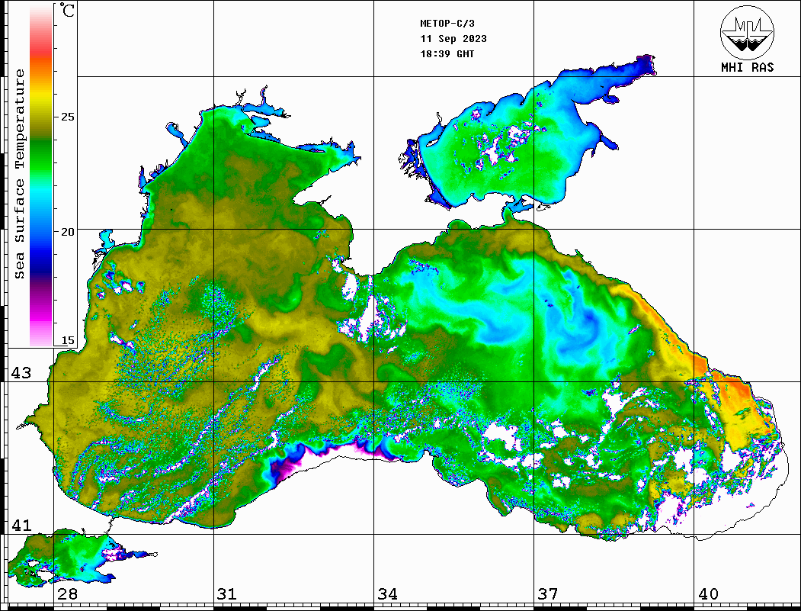Click the 15 value on temperature scale
The width and height of the screenshot is (801, 611).
tap(67, 340)
